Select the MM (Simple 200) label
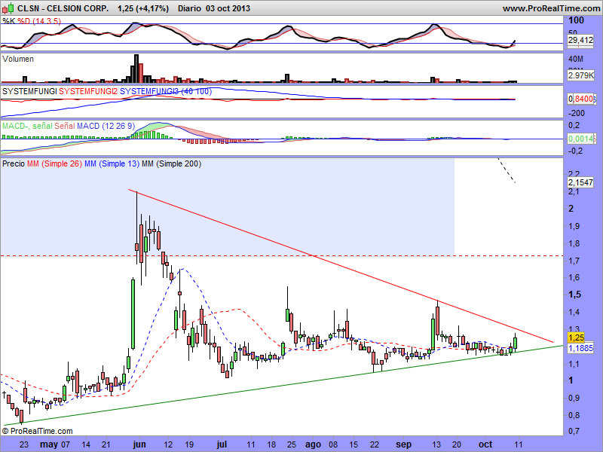The height and width of the screenshot is (452, 603). click(x=172, y=163)
